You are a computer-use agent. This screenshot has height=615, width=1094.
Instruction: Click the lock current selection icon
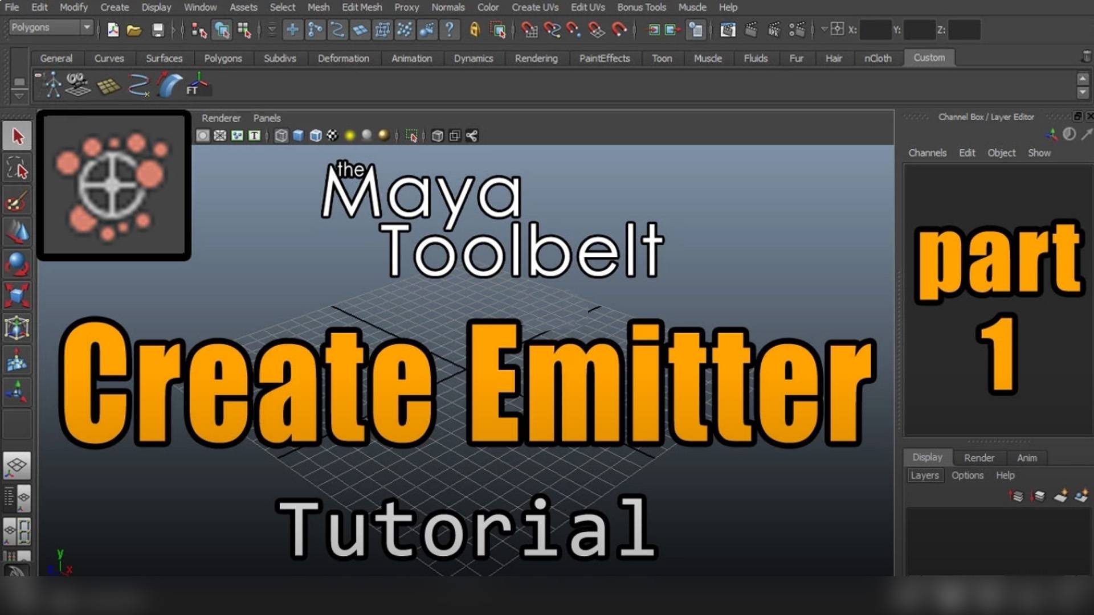coord(475,30)
